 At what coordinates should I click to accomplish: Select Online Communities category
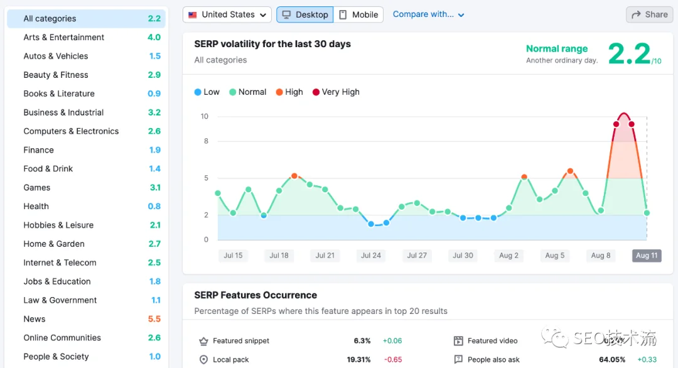(x=86, y=338)
